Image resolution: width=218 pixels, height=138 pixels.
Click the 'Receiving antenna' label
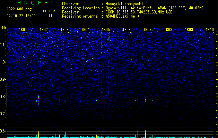click(80, 16)
